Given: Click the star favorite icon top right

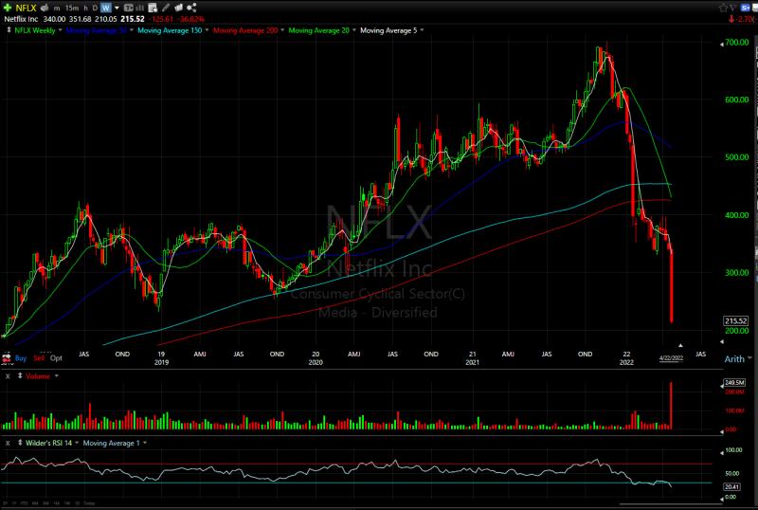Looking at the screenshot, I should [x=723, y=8].
